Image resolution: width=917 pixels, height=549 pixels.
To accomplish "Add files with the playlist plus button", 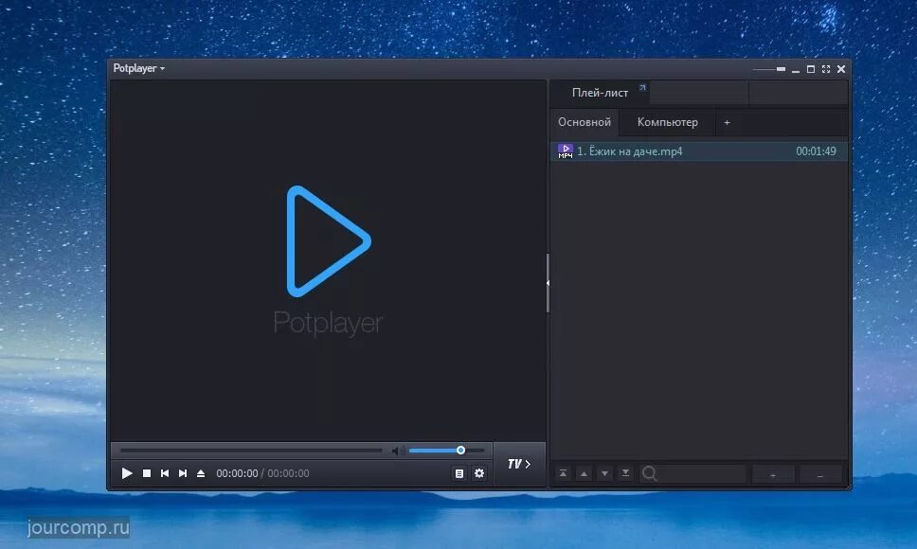I will [x=773, y=475].
